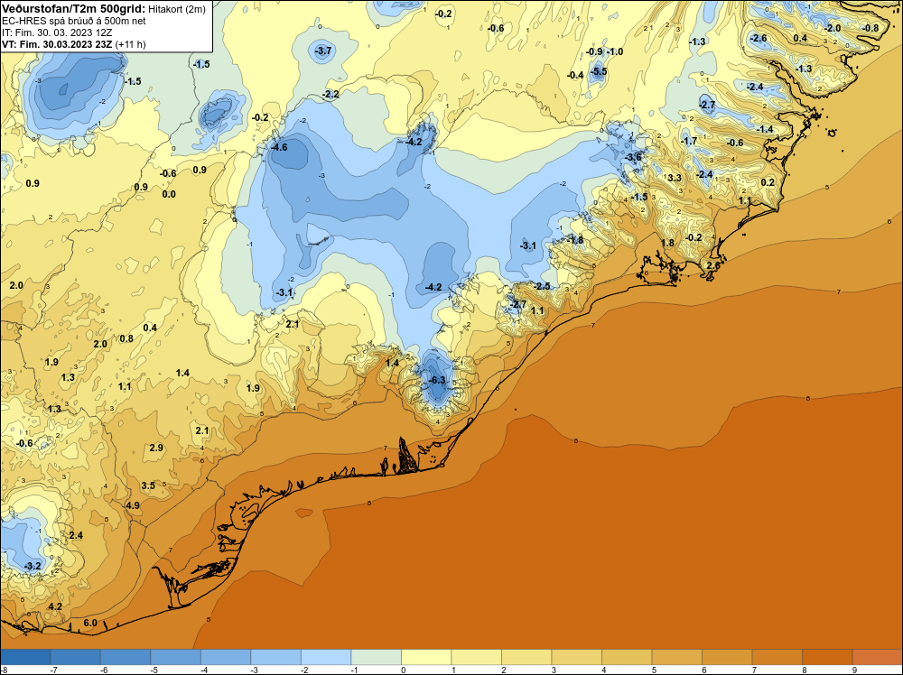Image resolution: width=903 pixels, height=675 pixels.
Task: Select legend color between 2 and 3
Action: coord(526,657)
